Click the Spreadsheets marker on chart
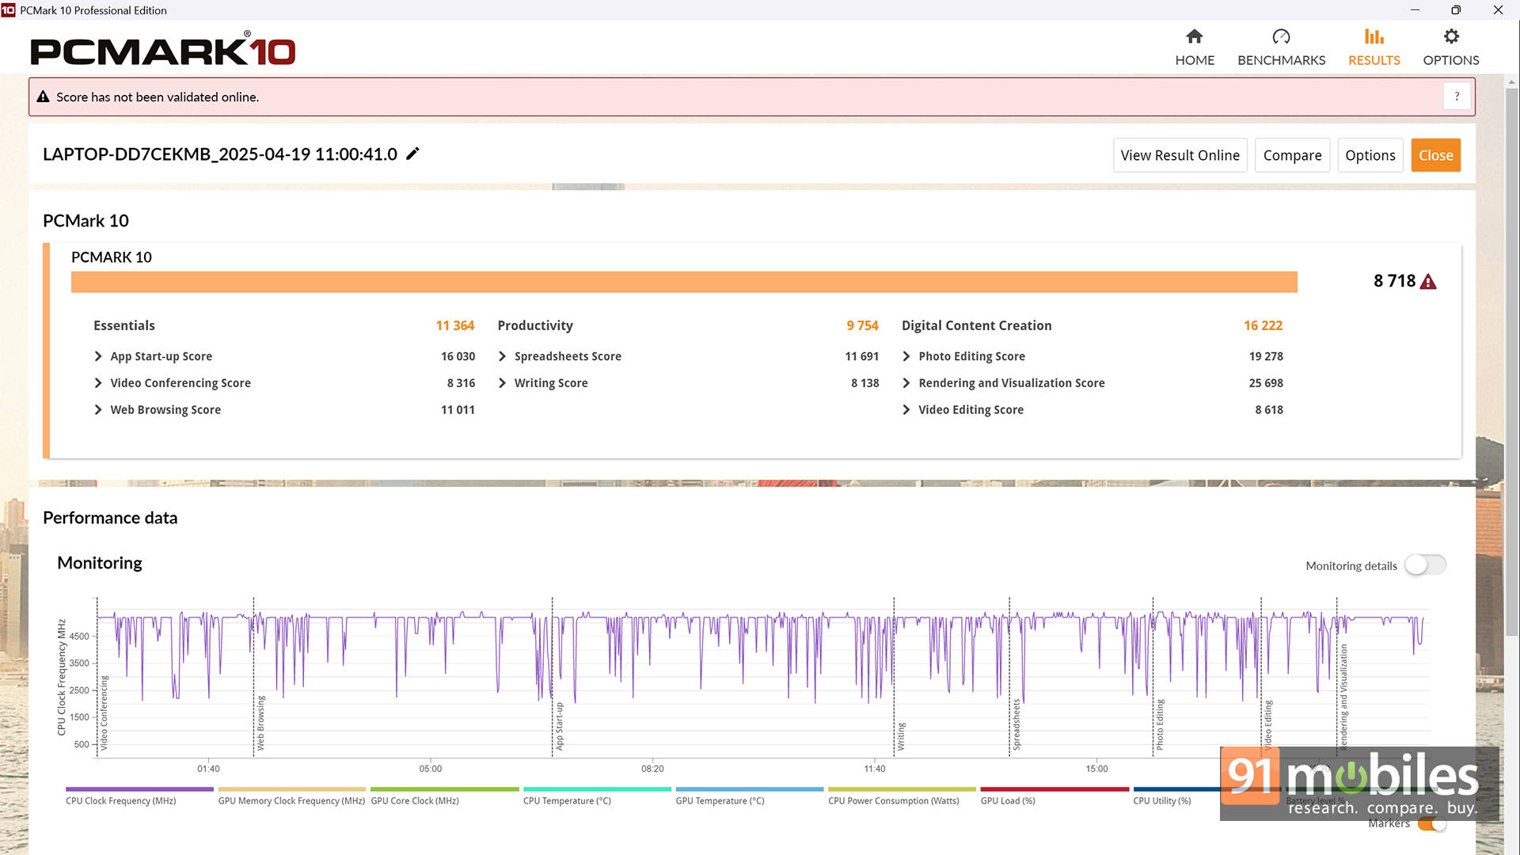Image resolution: width=1520 pixels, height=855 pixels. click(x=1016, y=724)
